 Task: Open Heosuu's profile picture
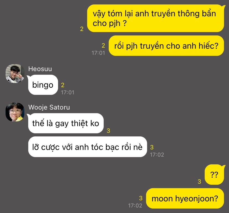(x=15, y=74)
